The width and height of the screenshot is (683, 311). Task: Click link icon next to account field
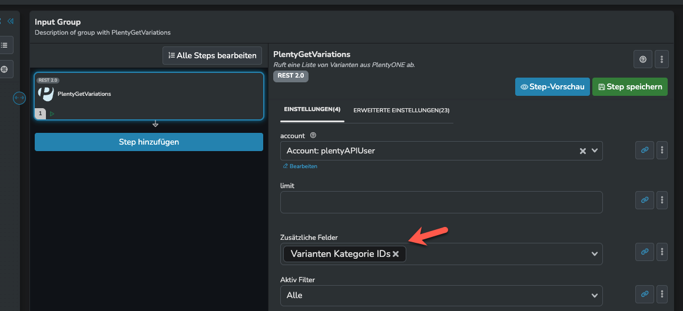pyautogui.click(x=644, y=151)
